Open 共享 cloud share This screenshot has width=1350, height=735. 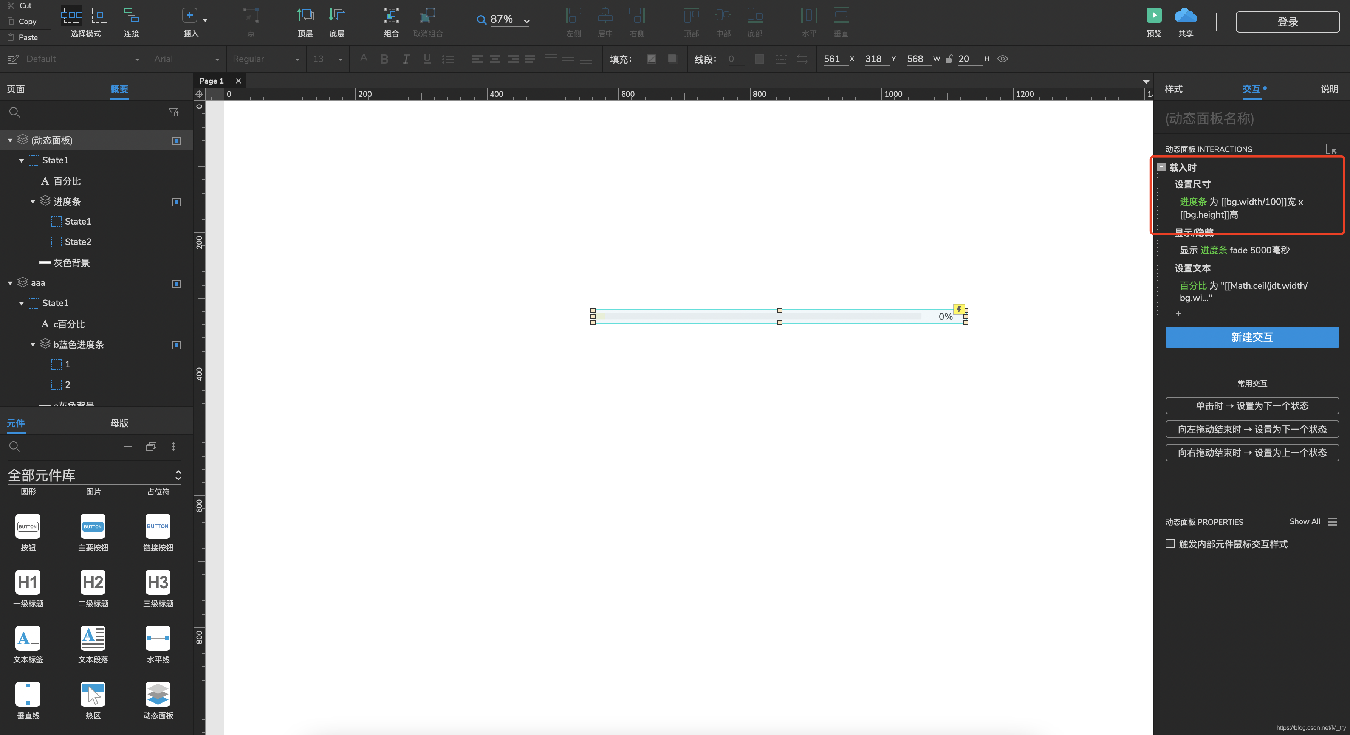pyautogui.click(x=1186, y=15)
